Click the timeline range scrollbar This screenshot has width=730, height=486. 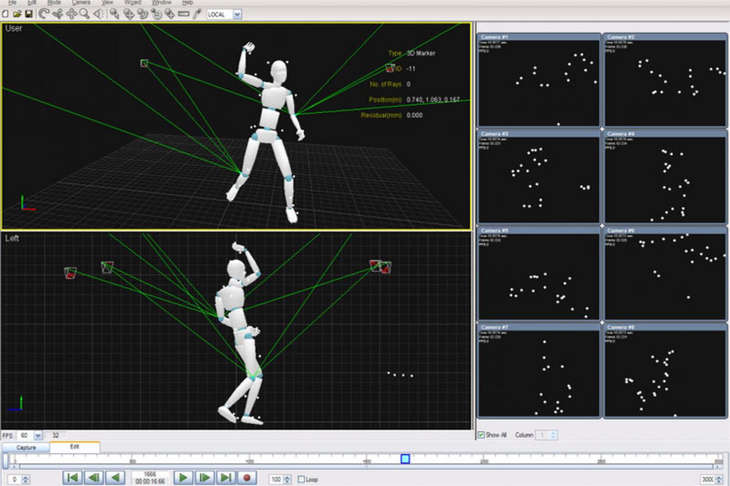(366, 466)
